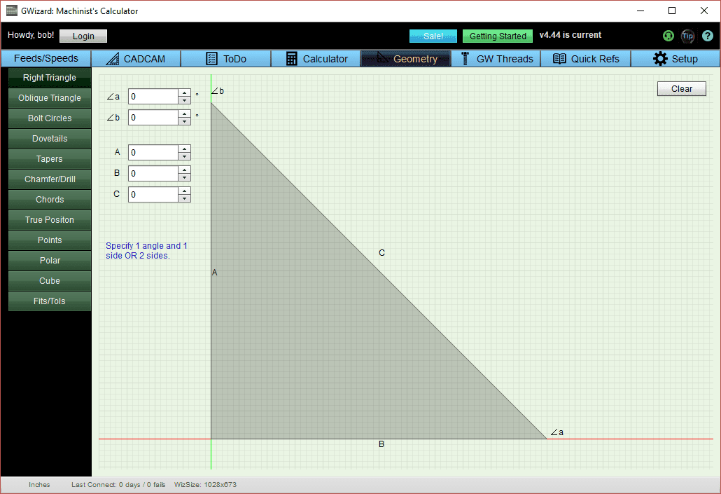Click the teal question mark help icon
The height and width of the screenshot is (494, 721).
click(707, 36)
